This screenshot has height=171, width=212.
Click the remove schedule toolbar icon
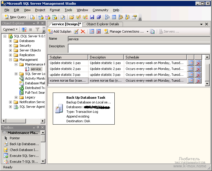point(98,31)
